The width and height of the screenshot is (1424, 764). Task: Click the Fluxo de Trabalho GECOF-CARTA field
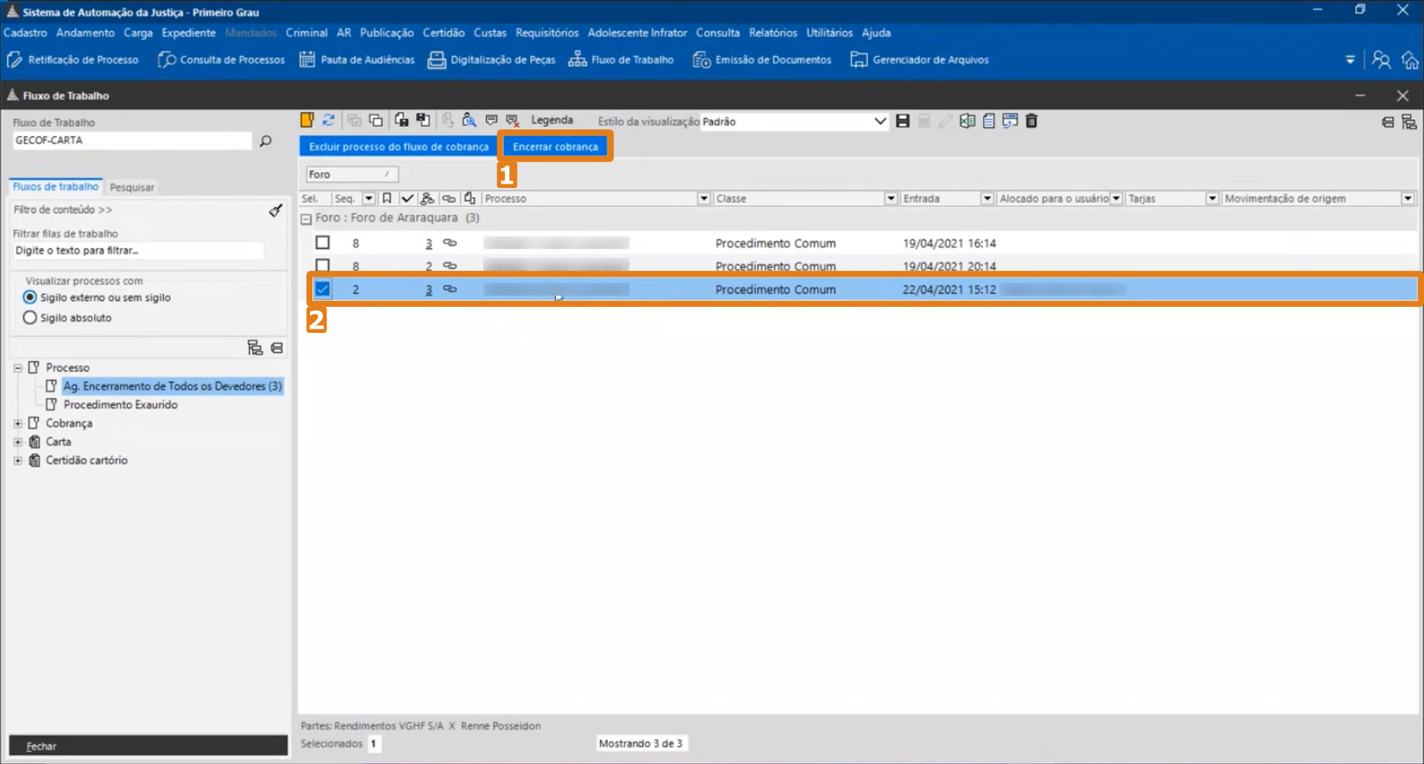click(x=132, y=140)
